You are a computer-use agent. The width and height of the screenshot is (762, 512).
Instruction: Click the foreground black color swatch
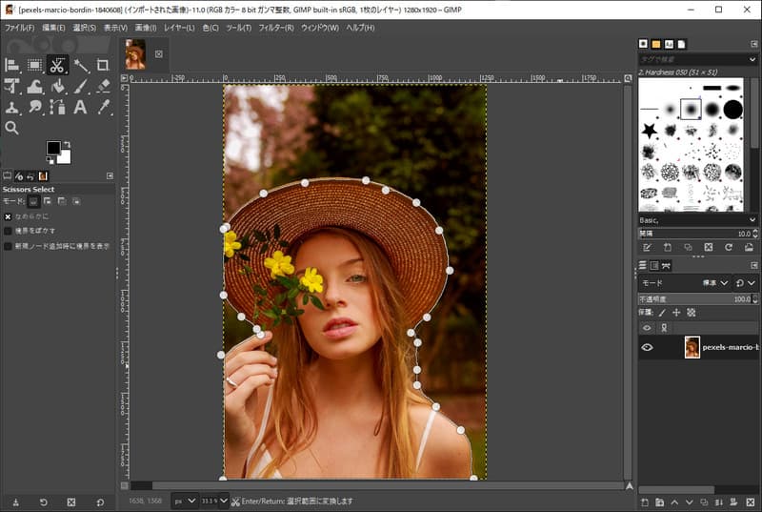pyautogui.click(x=53, y=148)
